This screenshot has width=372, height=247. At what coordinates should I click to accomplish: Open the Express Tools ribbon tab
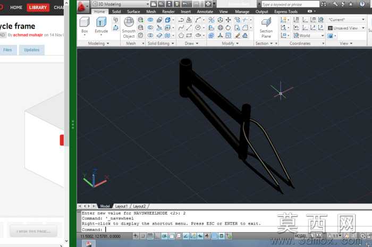(286, 12)
